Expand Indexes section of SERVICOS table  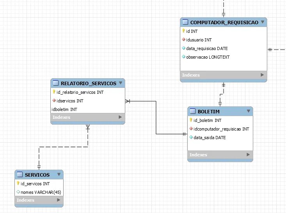pyautogui.click(x=59, y=200)
